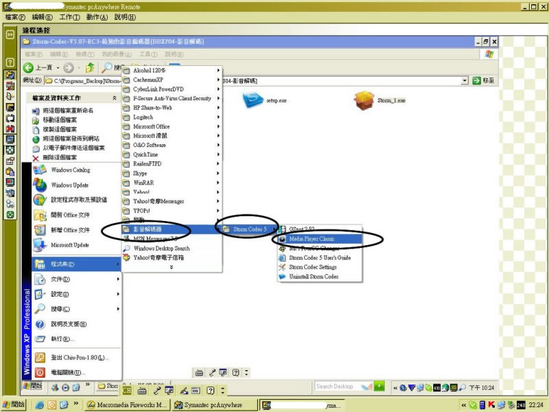Open 程式集 (Programs) menu
Viewport: 549px width, 412px height.
coord(76,264)
